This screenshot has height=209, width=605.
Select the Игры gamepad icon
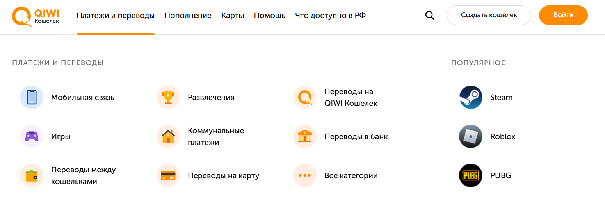click(x=32, y=136)
